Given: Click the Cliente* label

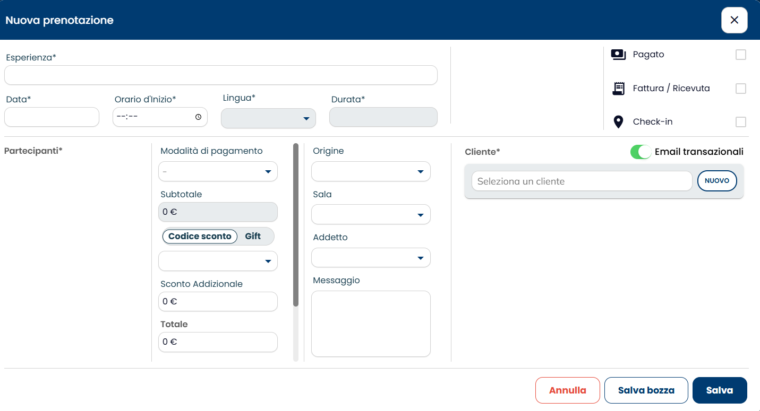Looking at the screenshot, I should pyautogui.click(x=482, y=152).
